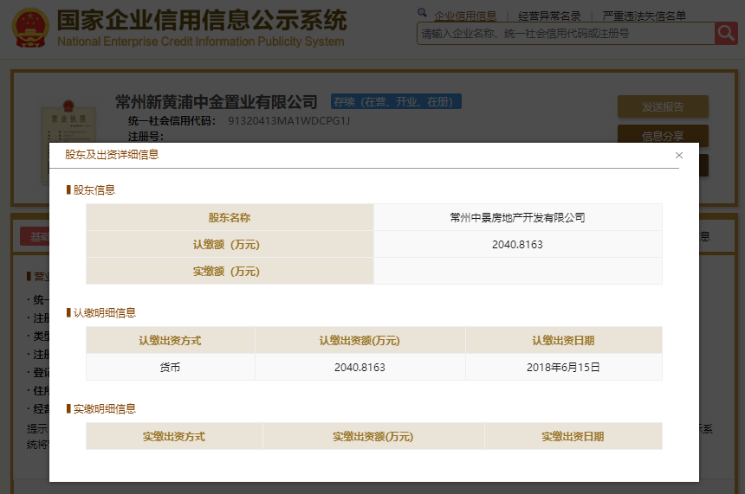Click the 实缴出资方式 column header
Viewport: 745px width, 494px height.
point(174,436)
